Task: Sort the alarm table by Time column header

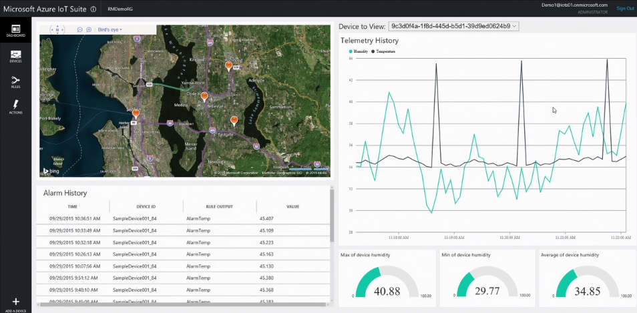Action: (x=72, y=207)
